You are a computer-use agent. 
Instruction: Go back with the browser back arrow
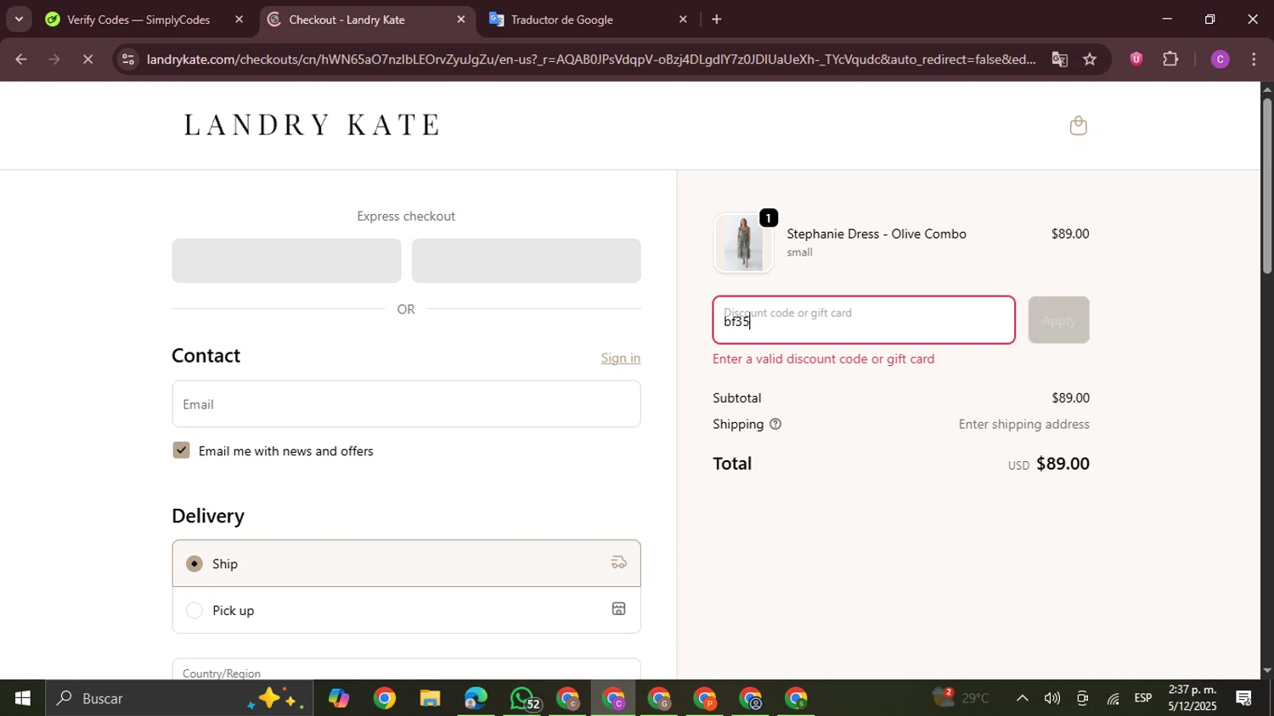[20, 59]
